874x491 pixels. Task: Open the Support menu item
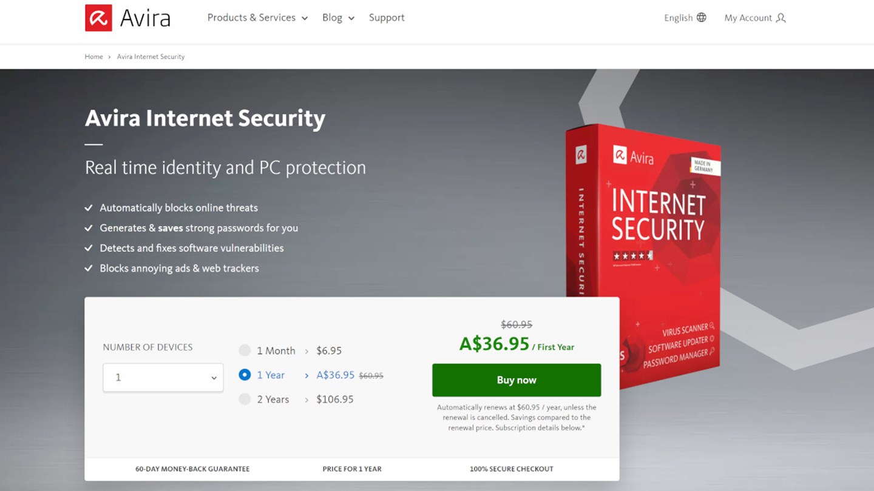coord(387,18)
